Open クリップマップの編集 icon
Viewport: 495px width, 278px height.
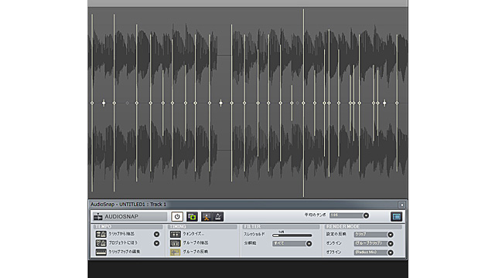101,252
